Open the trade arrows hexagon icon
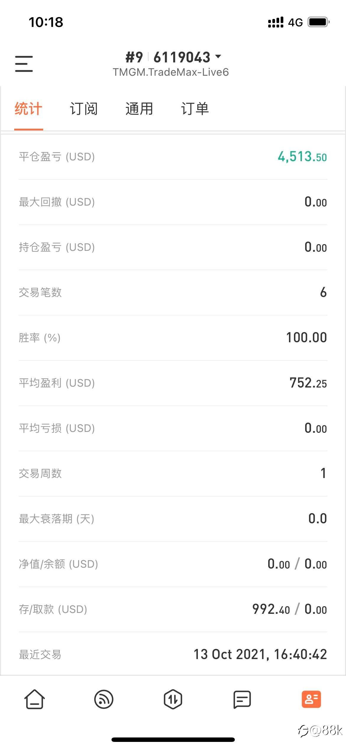This screenshot has height=749, width=346. coord(173,699)
